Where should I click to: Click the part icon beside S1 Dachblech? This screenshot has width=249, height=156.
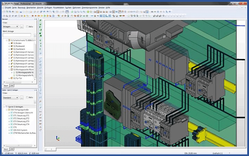point(11,49)
